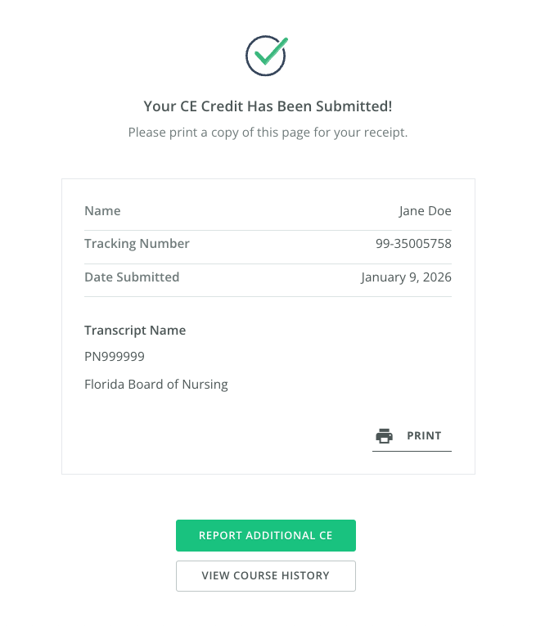Click the Florida Board of Nursing text
This screenshot has width=536, height=626.
coord(155,384)
